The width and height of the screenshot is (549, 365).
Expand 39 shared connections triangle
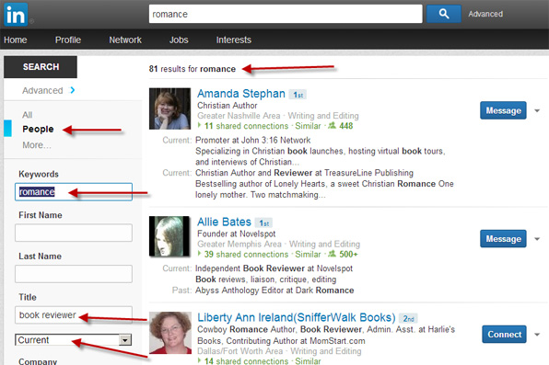[200, 254]
